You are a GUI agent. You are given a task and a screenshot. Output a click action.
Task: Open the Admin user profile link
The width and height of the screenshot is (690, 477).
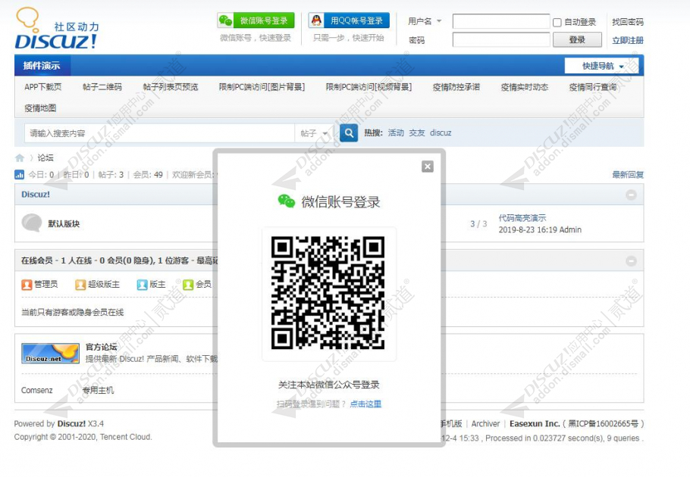click(570, 229)
